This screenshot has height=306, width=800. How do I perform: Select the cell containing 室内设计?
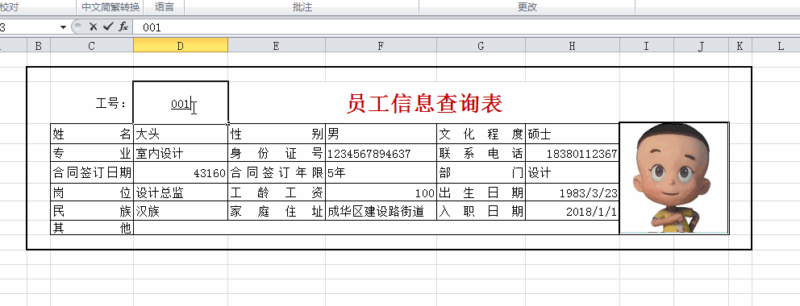click(181, 153)
